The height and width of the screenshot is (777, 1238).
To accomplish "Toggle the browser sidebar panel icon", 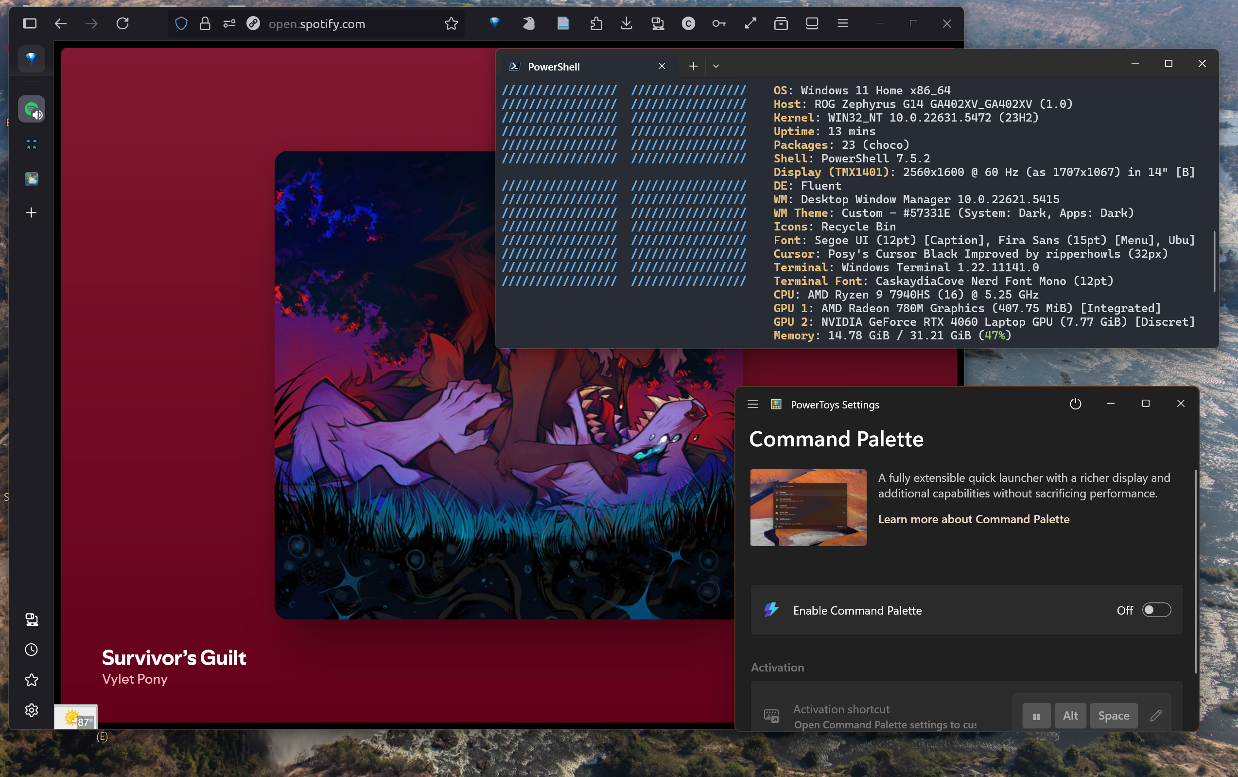I will [30, 24].
